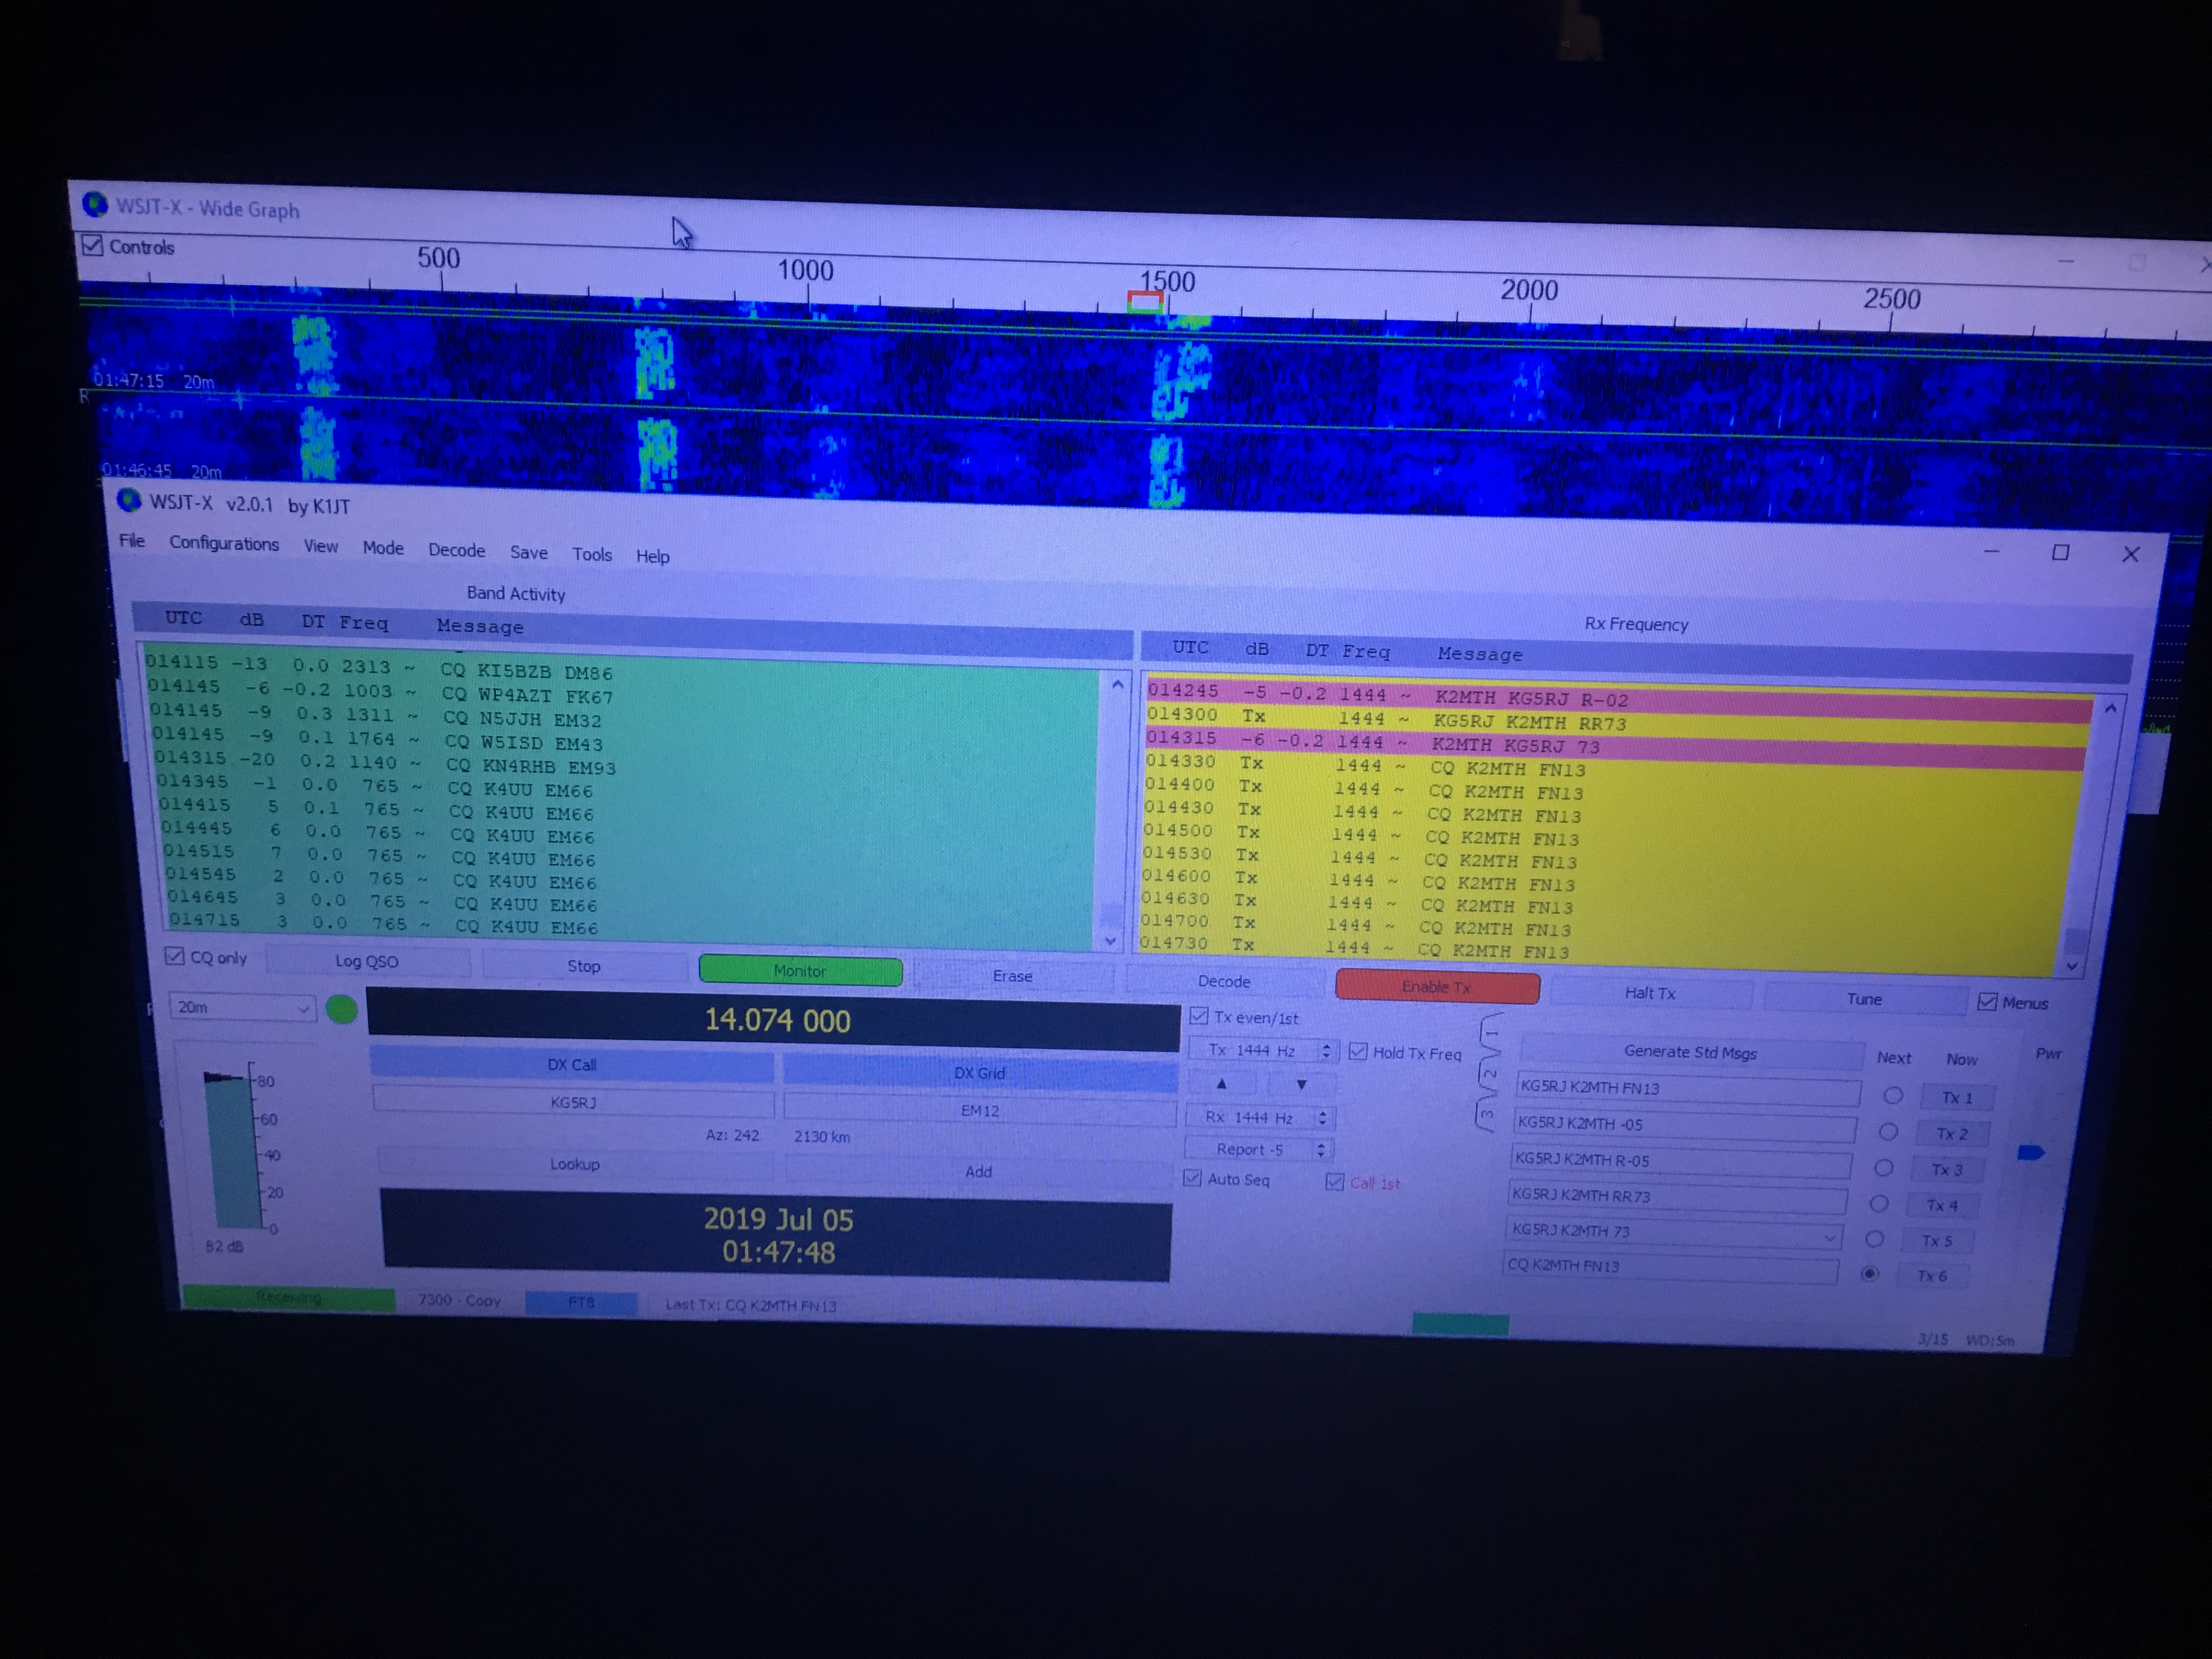The width and height of the screenshot is (2212, 1659).
Task: Increment the Report -5 spinner
Action: coord(1320,1145)
